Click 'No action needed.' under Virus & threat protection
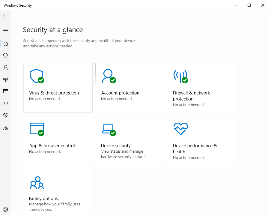The width and height of the screenshot is (268, 215). point(45,99)
